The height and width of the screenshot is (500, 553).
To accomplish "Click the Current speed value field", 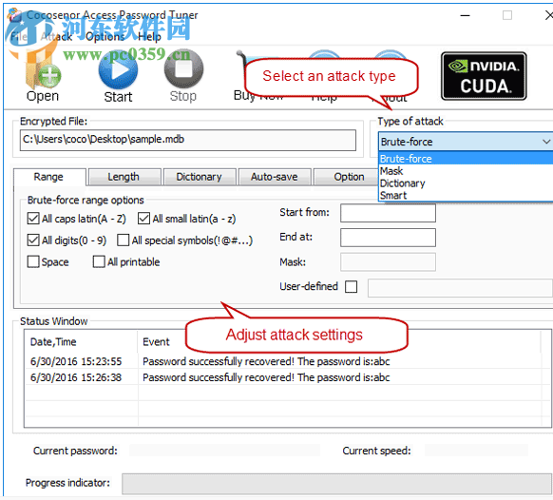I will [476, 451].
